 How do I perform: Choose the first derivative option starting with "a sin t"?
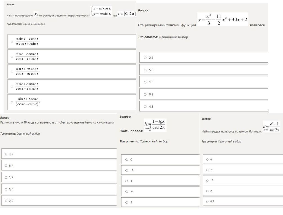(x=12, y=42)
